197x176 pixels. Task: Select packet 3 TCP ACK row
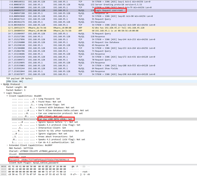(x=99, y=2)
